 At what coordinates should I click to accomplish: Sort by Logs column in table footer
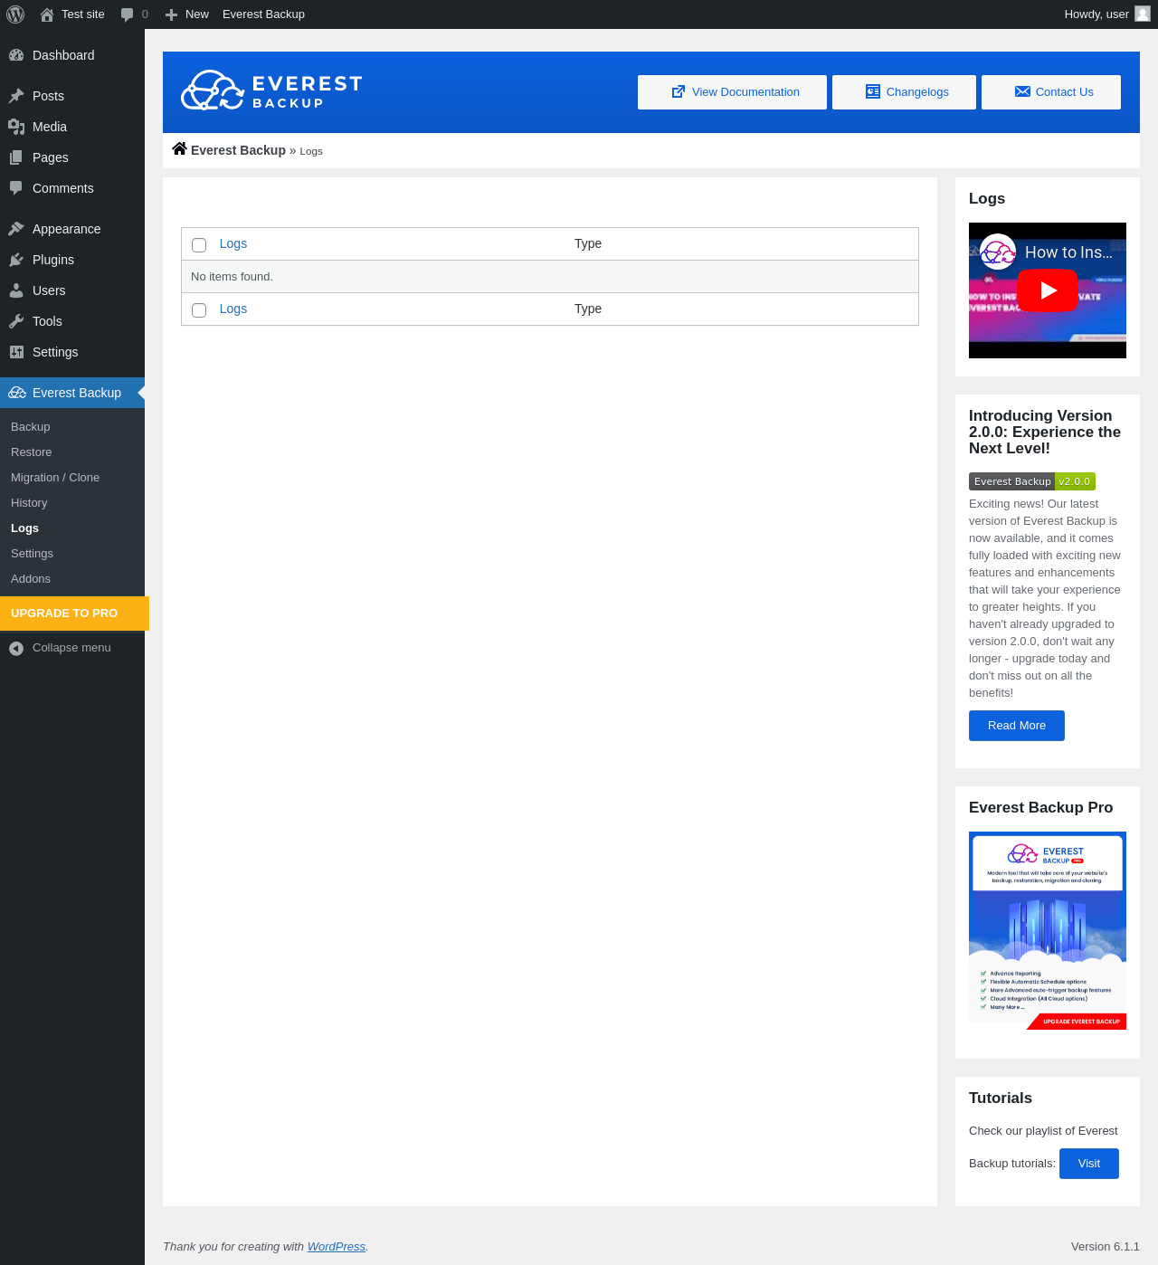[233, 309]
